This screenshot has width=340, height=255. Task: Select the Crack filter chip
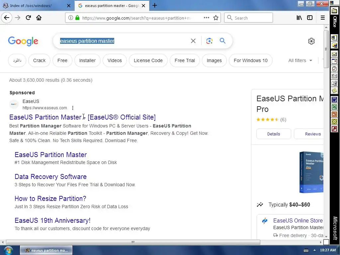point(39,60)
